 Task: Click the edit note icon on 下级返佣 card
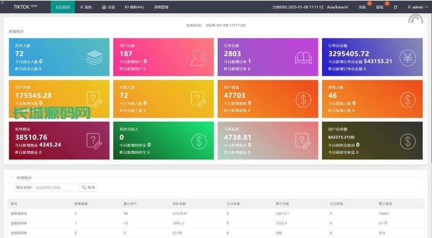(303, 141)
